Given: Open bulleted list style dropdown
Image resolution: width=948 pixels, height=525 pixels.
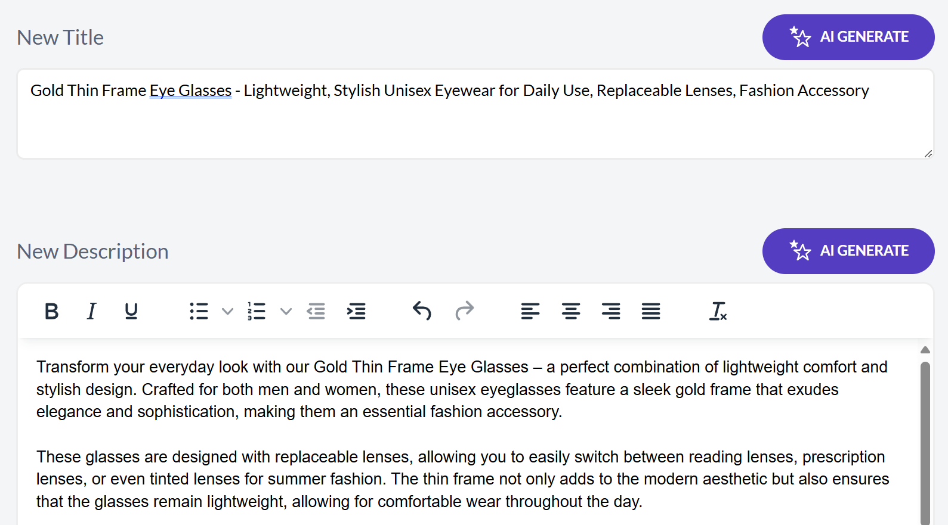Looking at the screenshot, I should click(227, 311).
